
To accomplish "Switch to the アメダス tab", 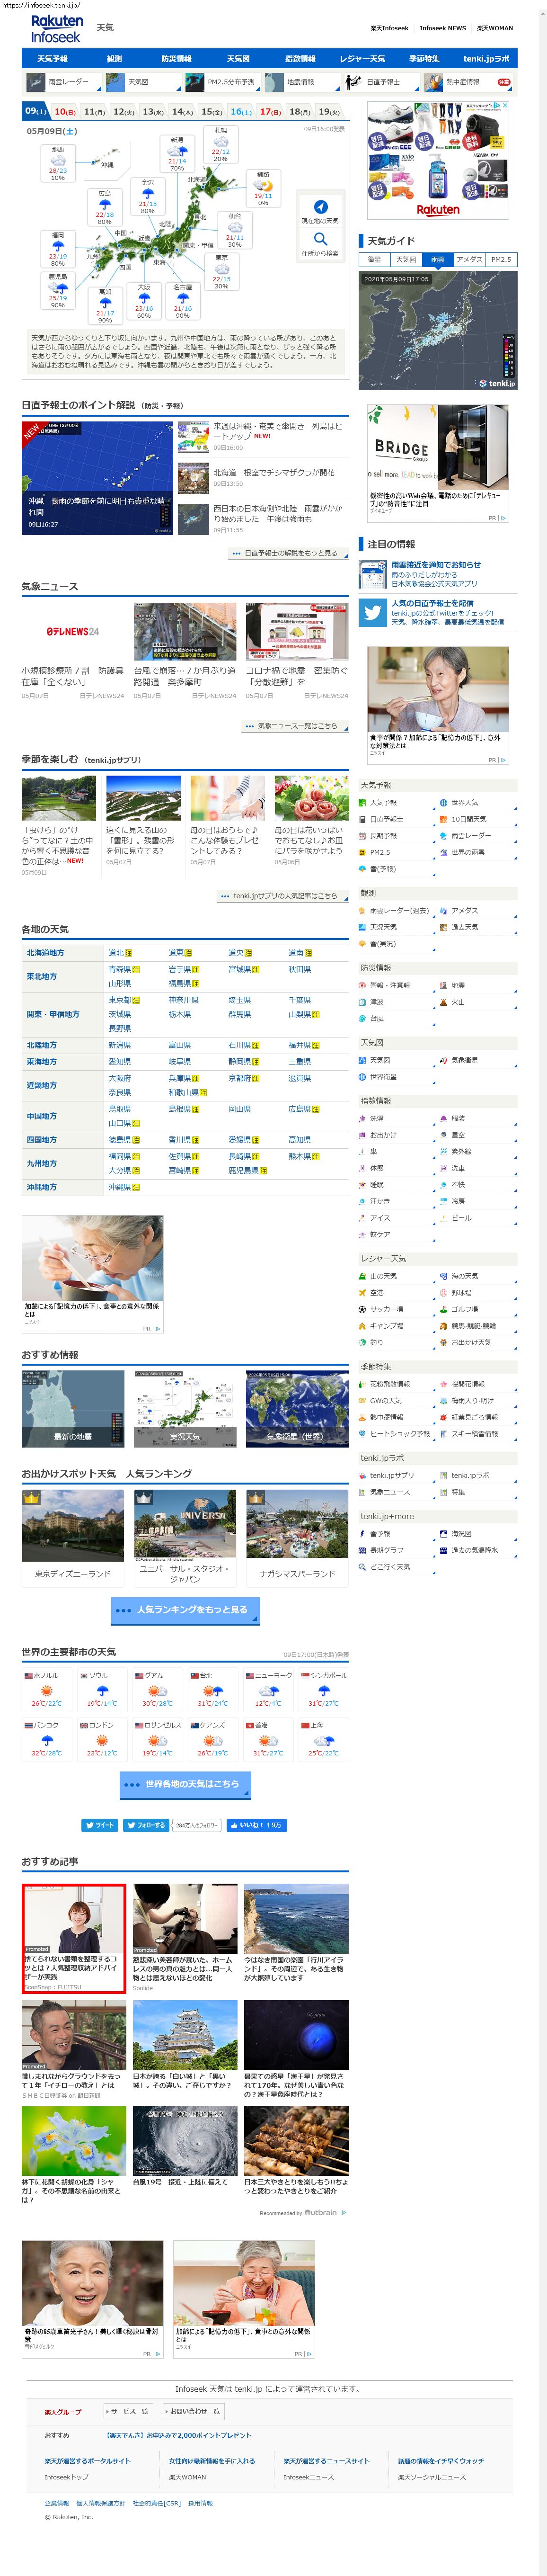I will coord(469,259).
